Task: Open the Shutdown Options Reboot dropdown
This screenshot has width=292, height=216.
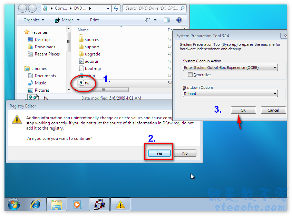Action: click(230, 94)
